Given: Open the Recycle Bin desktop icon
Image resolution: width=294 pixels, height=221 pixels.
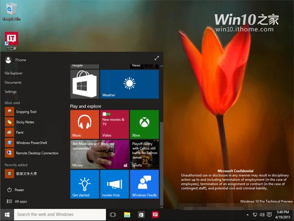Looking at the screenshot, I should click(11, 11).
